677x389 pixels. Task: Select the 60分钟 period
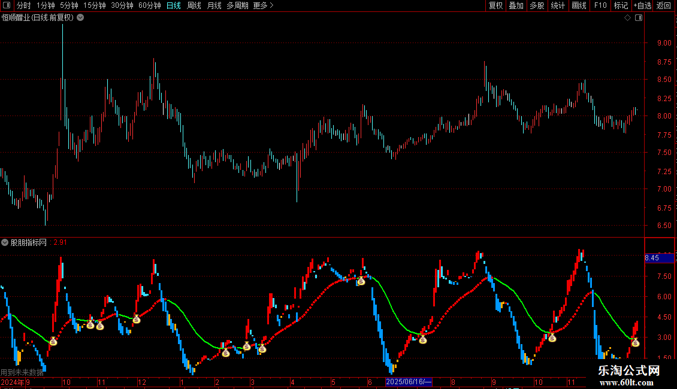click(x=150, y=5)
